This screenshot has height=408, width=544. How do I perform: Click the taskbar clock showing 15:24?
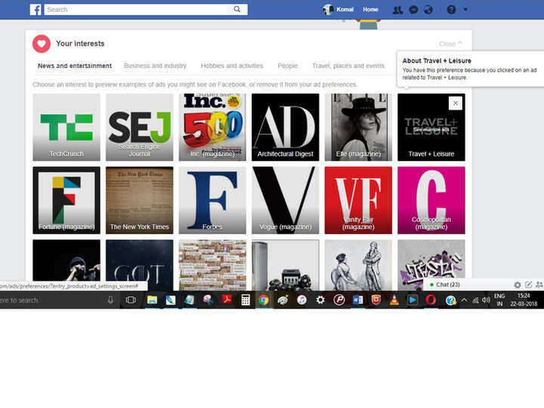point(524,300)
